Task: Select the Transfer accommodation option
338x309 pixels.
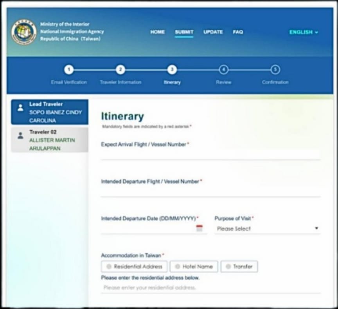Action: pyautogui.click(x=239, y=267)
